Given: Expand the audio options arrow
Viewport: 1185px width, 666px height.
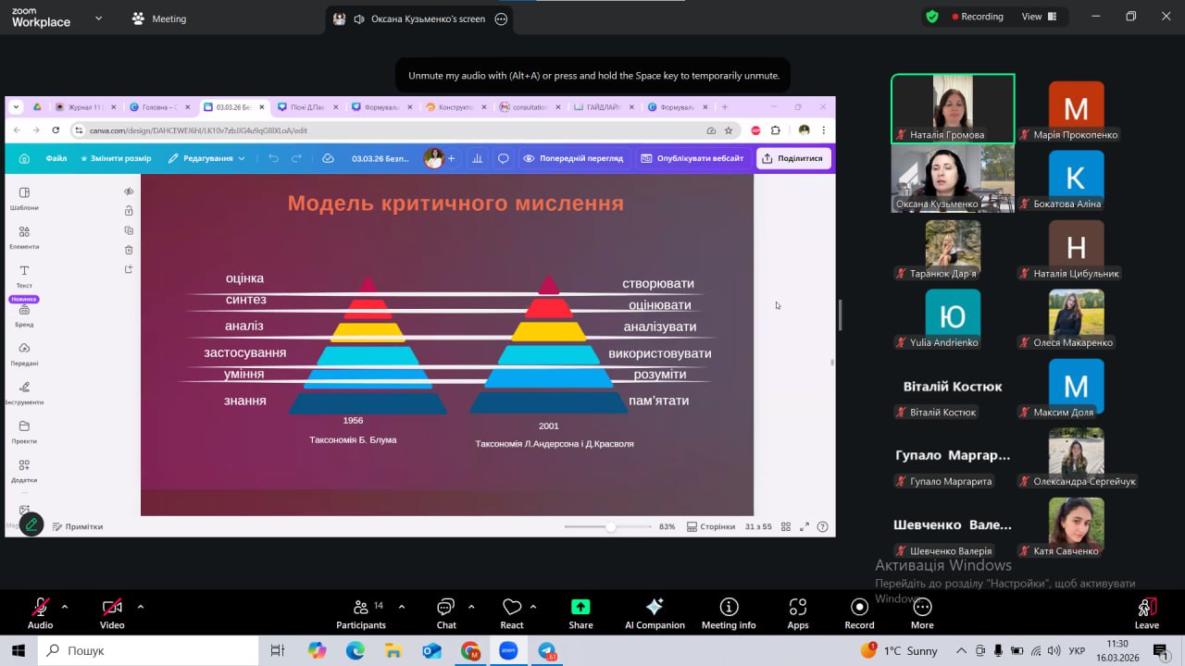Looking at the screenshot, I should pos(65,607).
